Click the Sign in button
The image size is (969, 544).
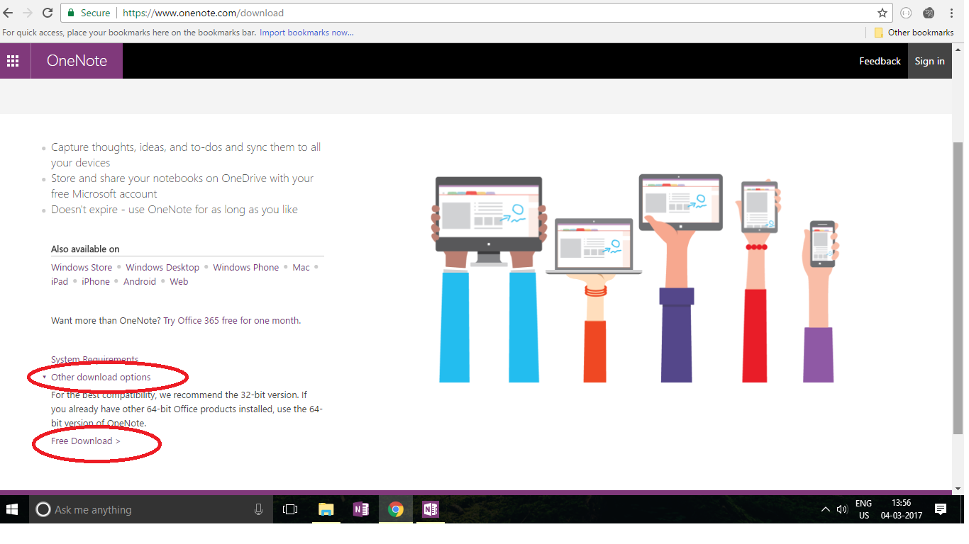click(929, 61)
